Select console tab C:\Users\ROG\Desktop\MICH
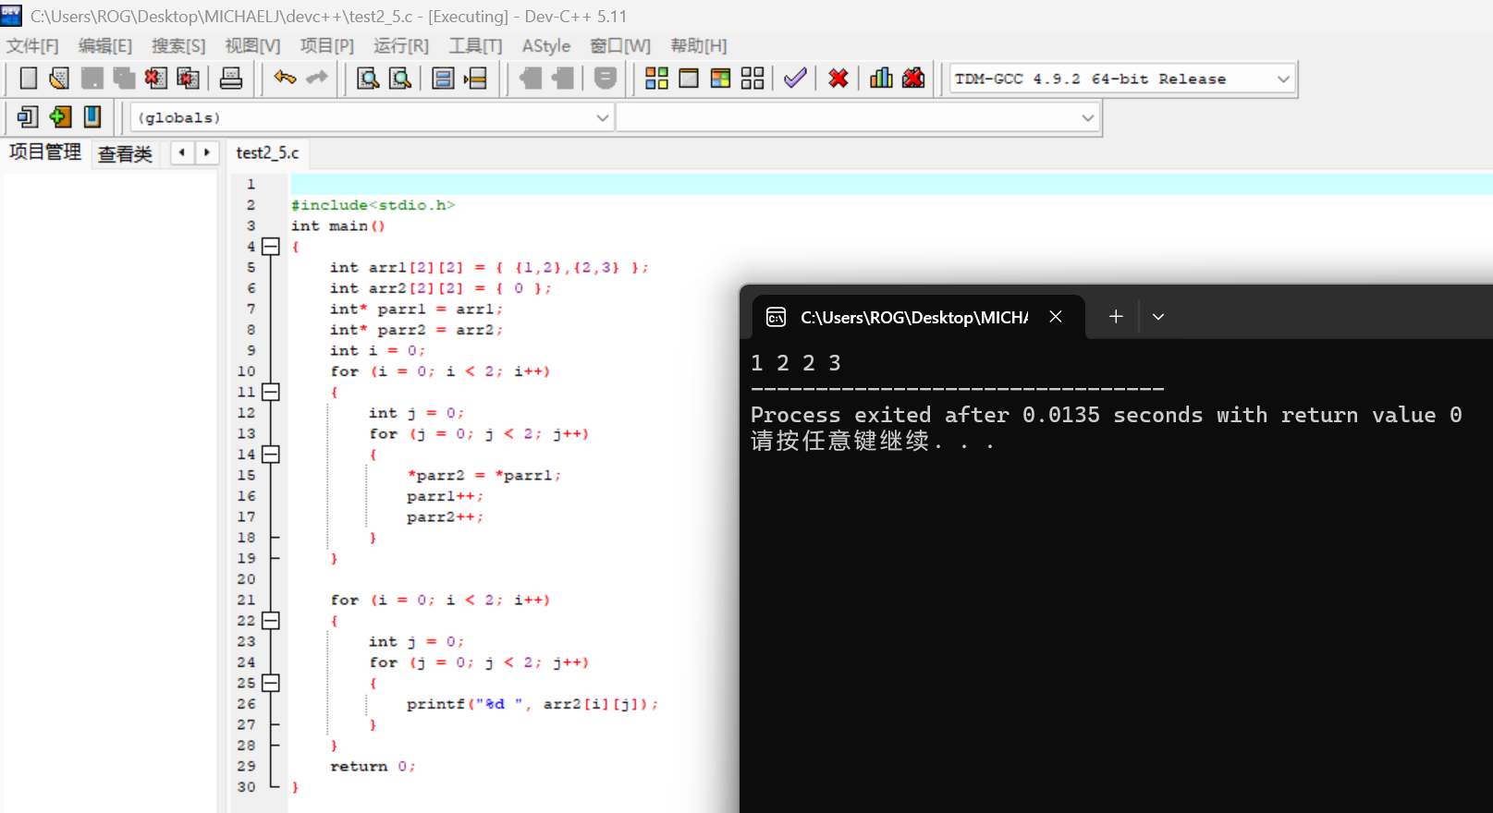The height and width of the screenshot is (813, 1493). [914, 317]
